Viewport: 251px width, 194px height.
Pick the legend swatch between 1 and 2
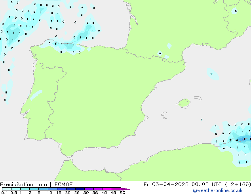[x=25, y=189]
